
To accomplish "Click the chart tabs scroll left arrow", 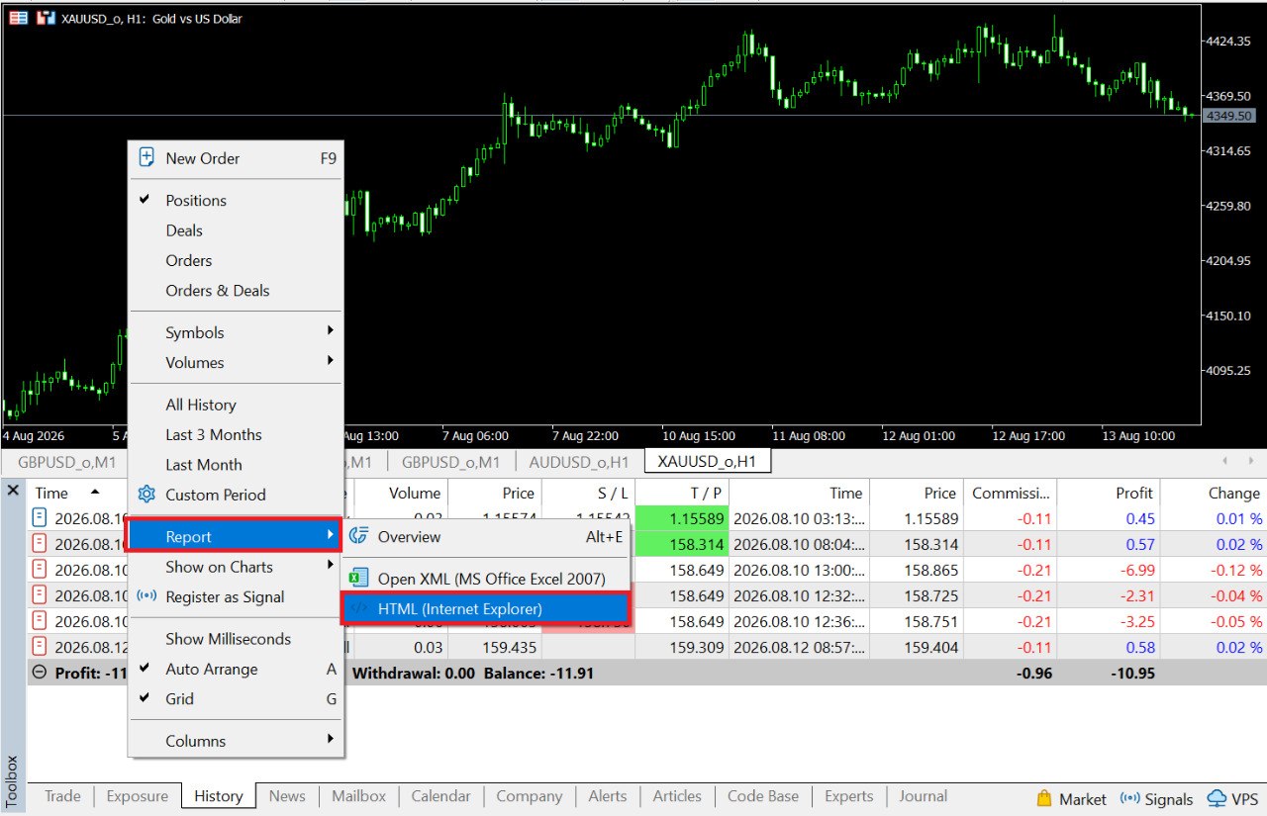I will pos(1224,461).
